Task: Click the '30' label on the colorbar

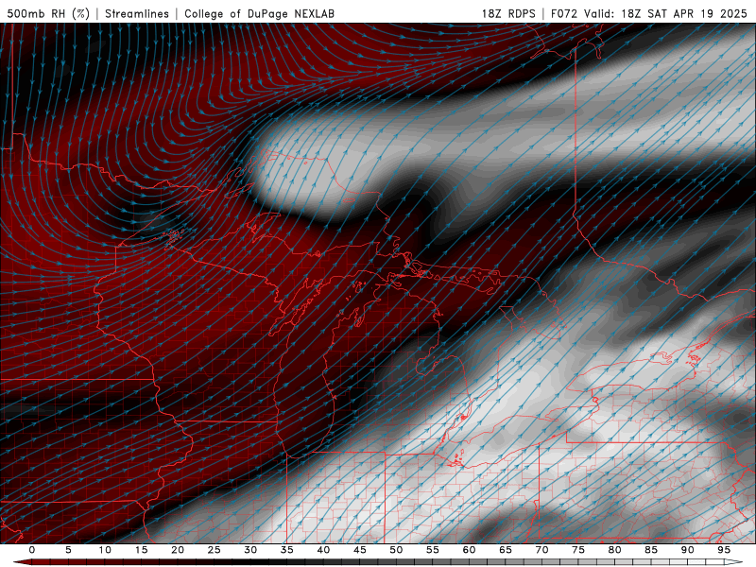Action: coord(250,550)
